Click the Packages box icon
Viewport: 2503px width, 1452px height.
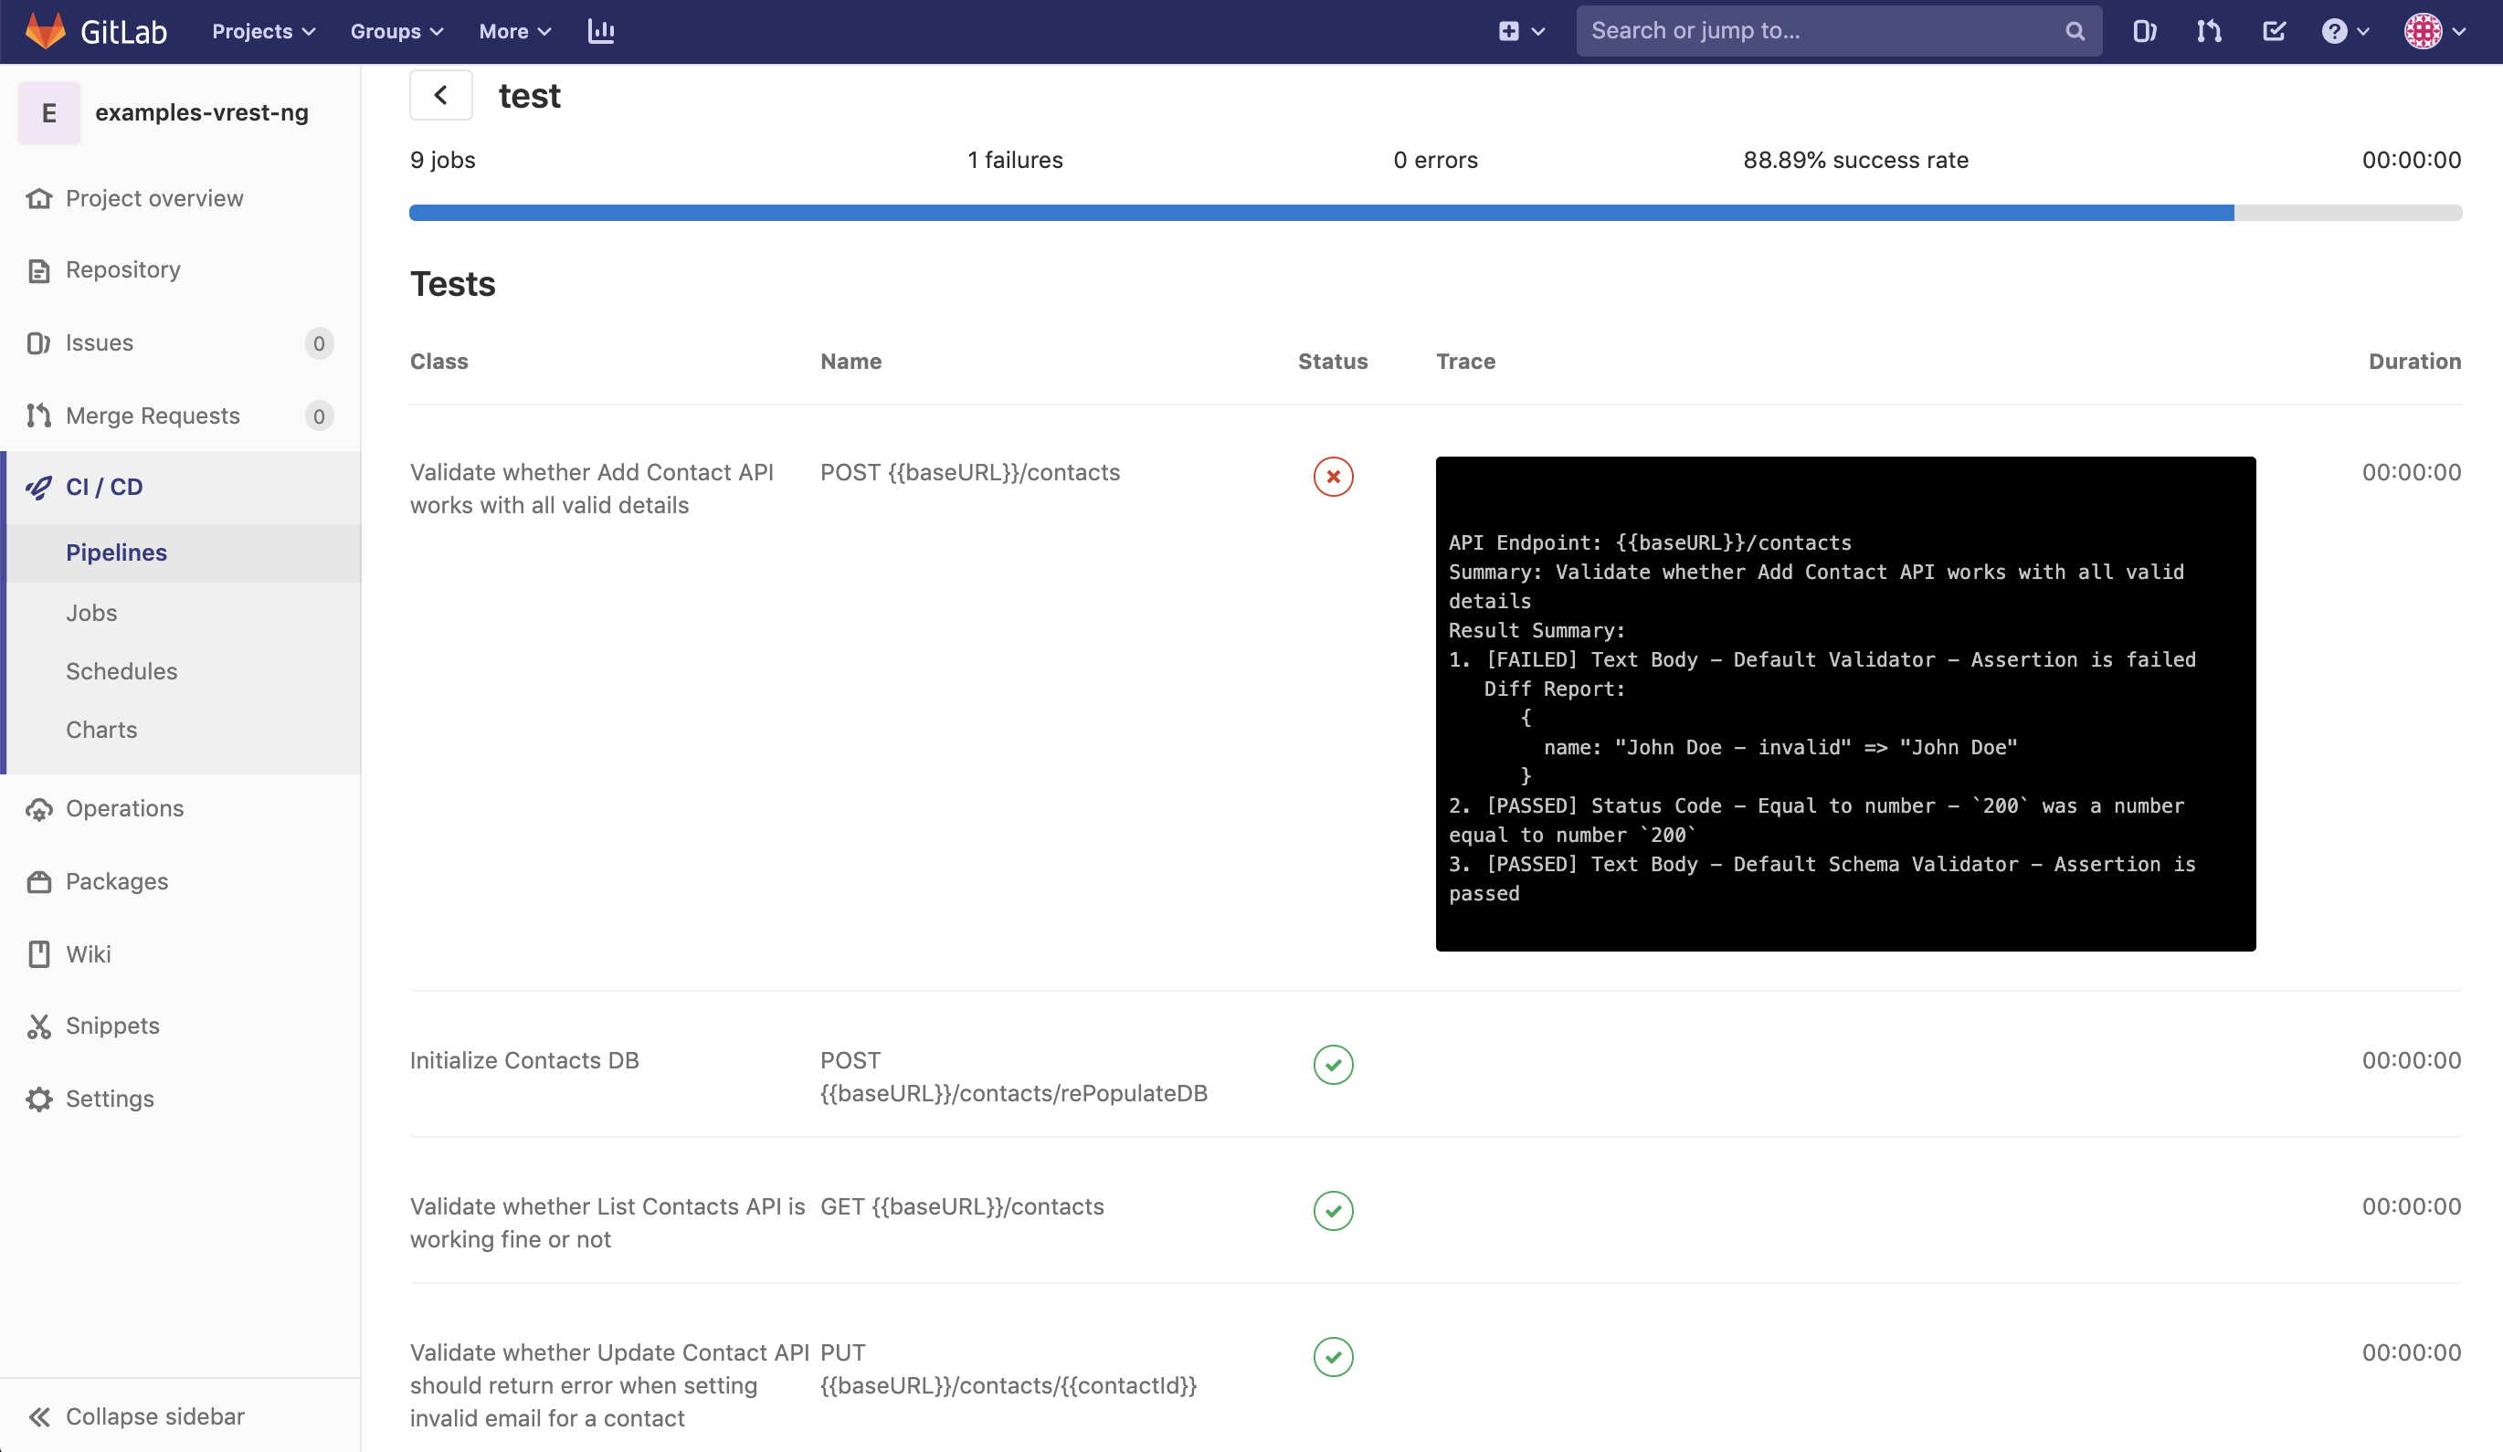[38, 882]
